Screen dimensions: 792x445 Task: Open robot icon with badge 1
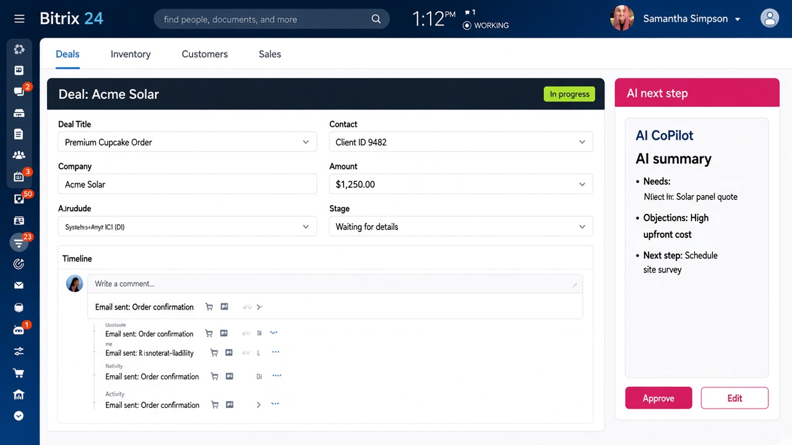click(x=19, y=329)
